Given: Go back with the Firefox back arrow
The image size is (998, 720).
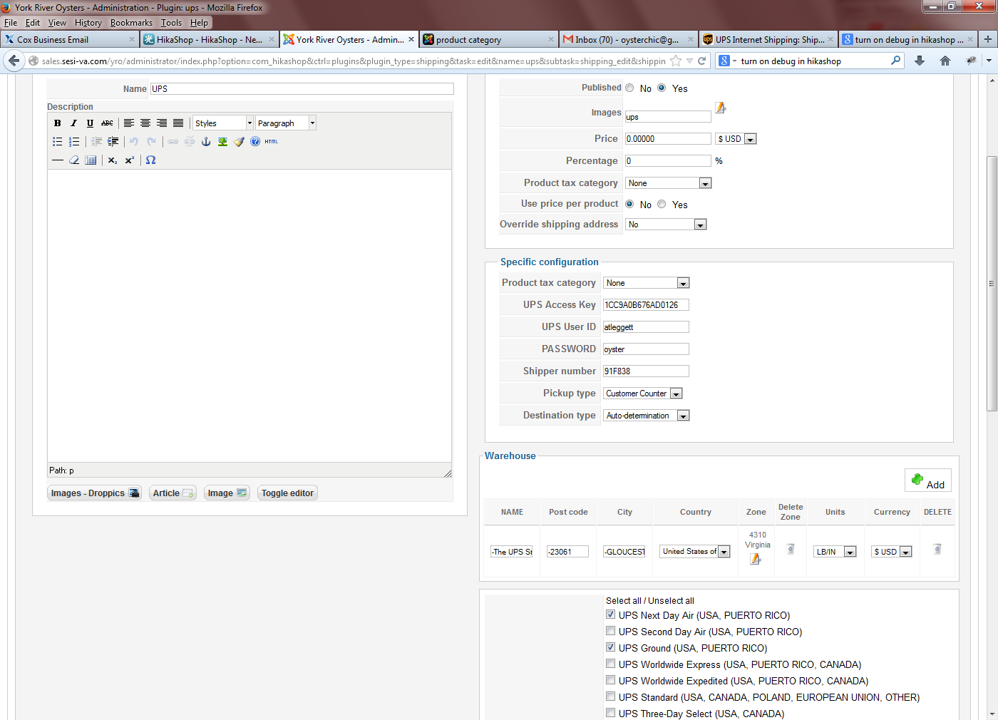Looking at the screenshot, I should [x=14, y=61].
